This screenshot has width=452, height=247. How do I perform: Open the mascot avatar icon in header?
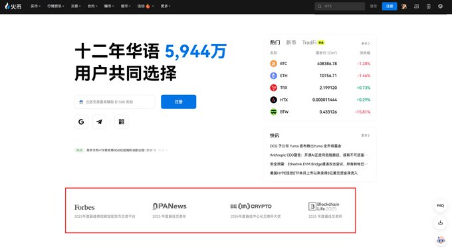(404, 7)
